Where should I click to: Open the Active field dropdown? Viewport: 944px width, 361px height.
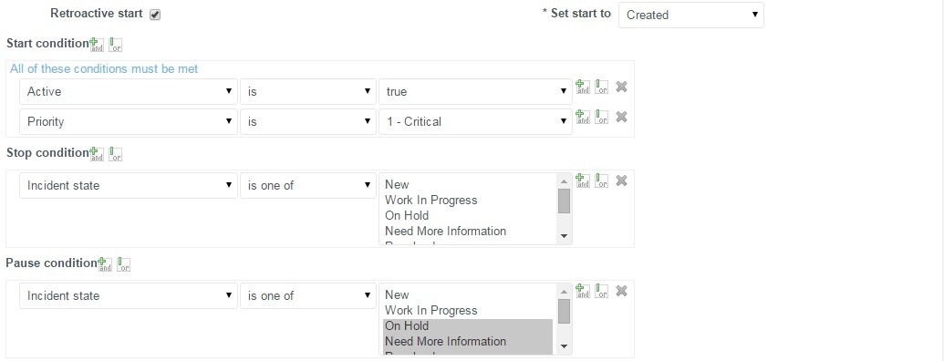129,91
